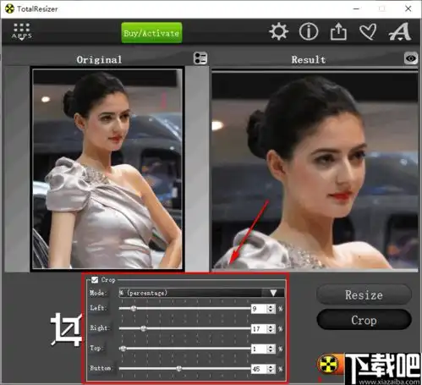Increase the Left value with spinner arrows
The width and height of the screenshot is (422, 385).
point(271,309)
